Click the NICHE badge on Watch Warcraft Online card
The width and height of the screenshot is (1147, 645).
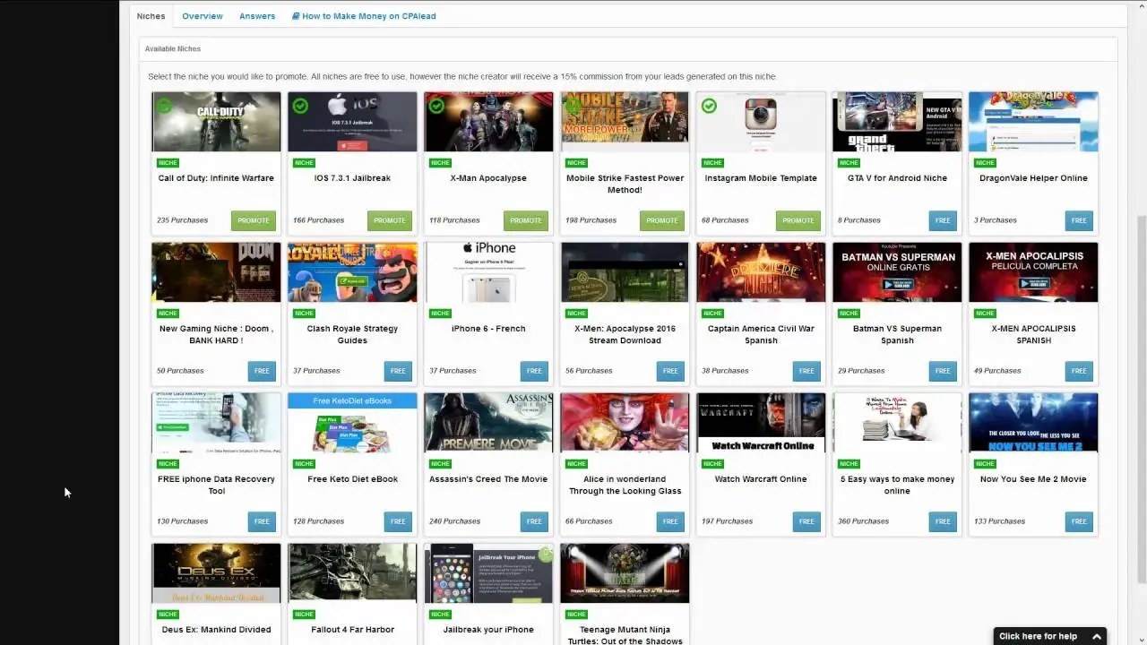coord(712,464)
